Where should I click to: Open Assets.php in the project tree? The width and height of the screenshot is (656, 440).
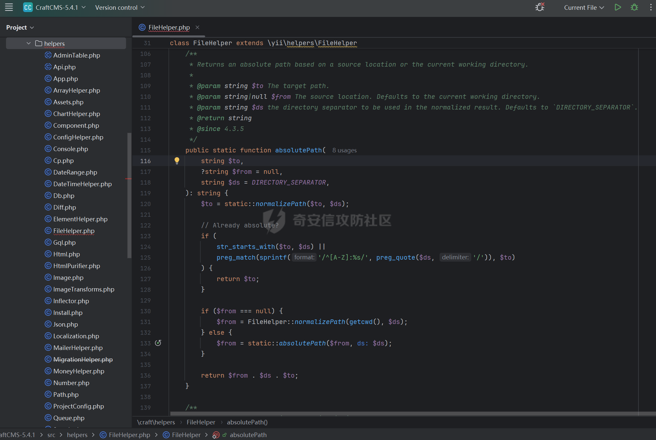coord(68,102)
